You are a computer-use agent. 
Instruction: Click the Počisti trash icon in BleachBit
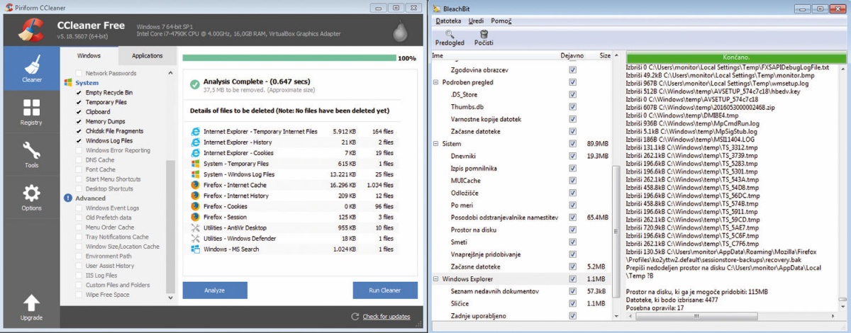[484, 33]
